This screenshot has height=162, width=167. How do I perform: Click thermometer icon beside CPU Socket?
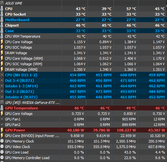[2, 14]
